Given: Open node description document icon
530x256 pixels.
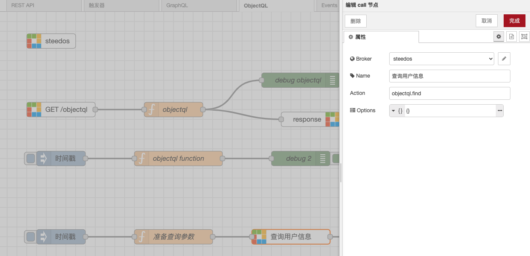Looking at the screenshot, I should point(511,37).
